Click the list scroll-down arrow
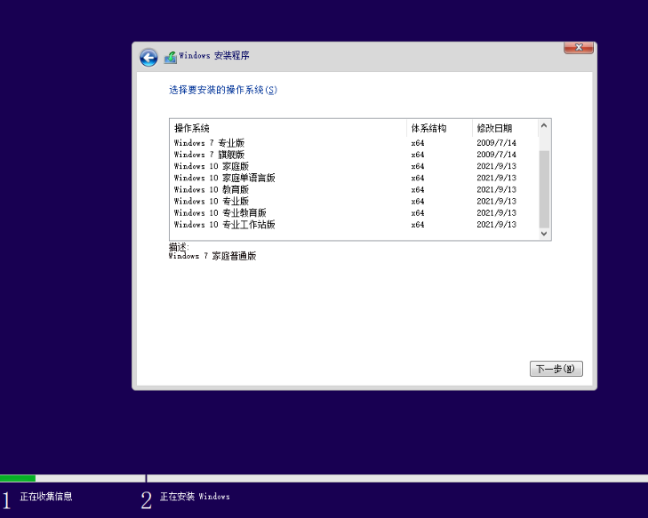The image size is (648, 518). (544, 234)
